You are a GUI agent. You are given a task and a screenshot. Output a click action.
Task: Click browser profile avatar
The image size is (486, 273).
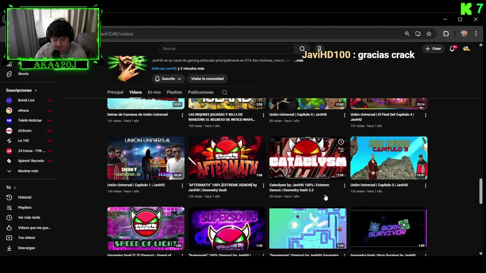[464, 34]
